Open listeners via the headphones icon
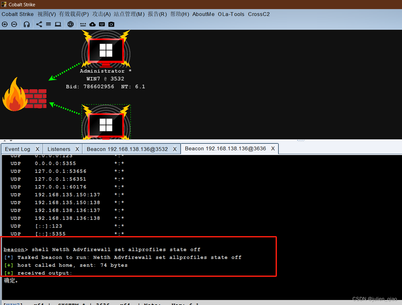The height and width of the screenshot is (305, 402). pyautogui.click(x=27, y=24)
